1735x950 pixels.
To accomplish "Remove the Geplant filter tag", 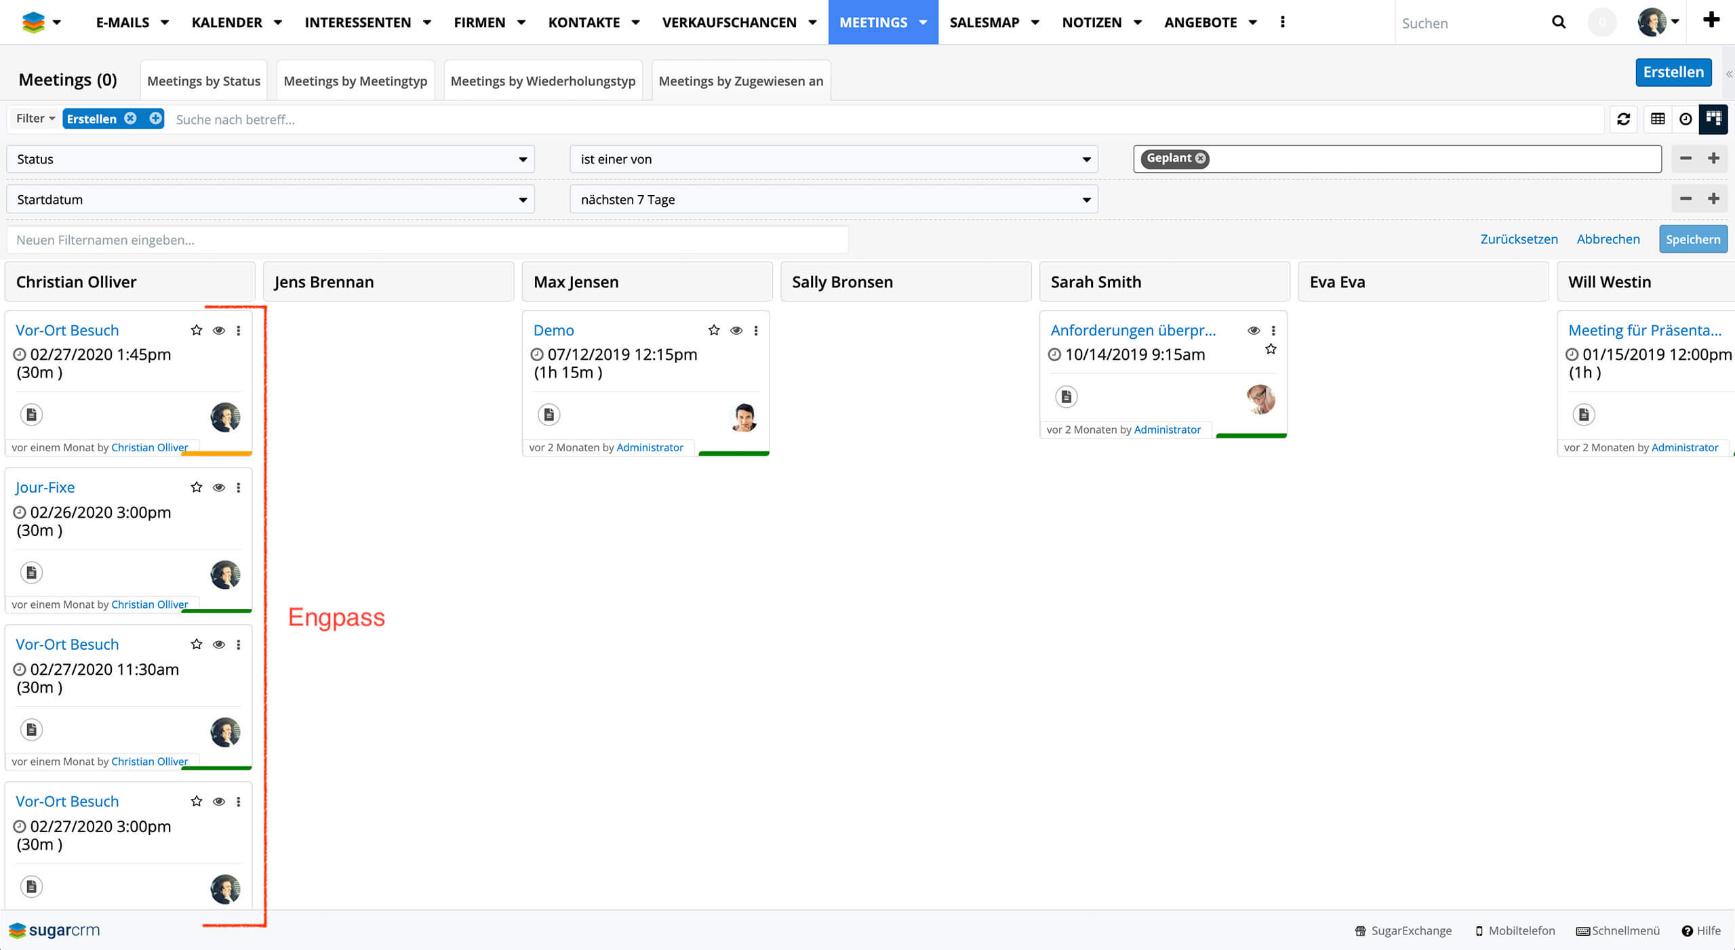I will point(1201,159).
